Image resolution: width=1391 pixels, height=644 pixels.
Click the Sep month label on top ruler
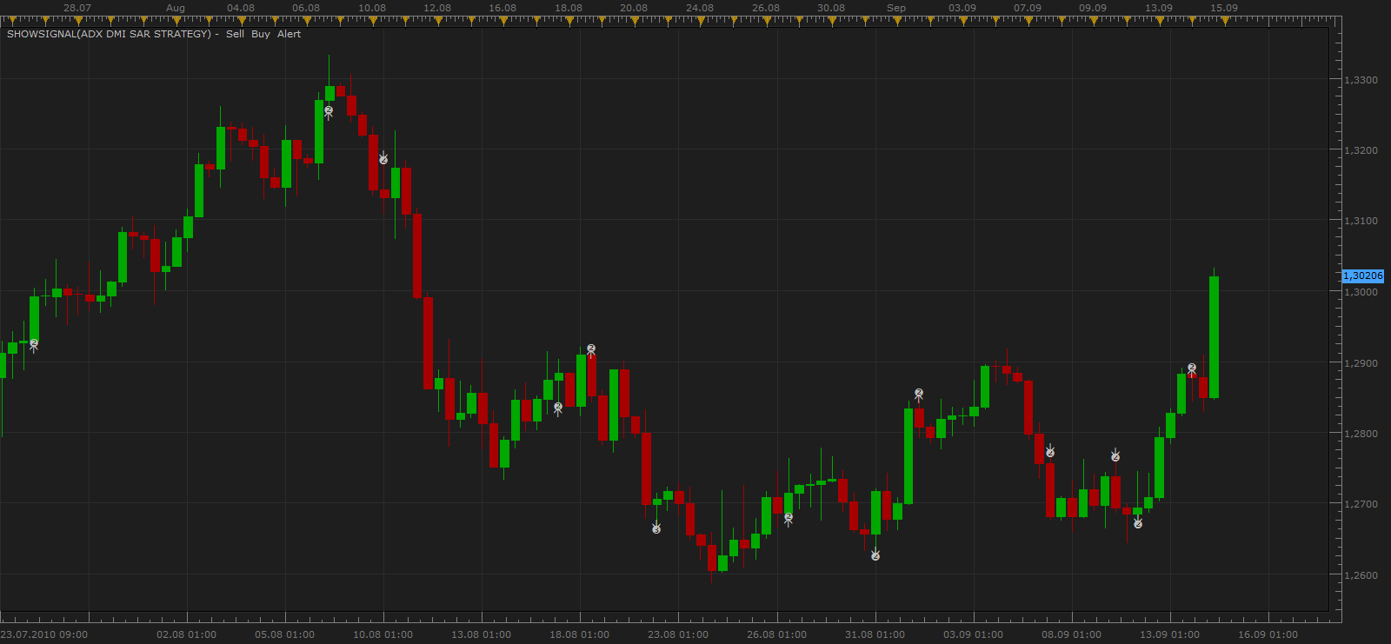(x=896, y=8)
